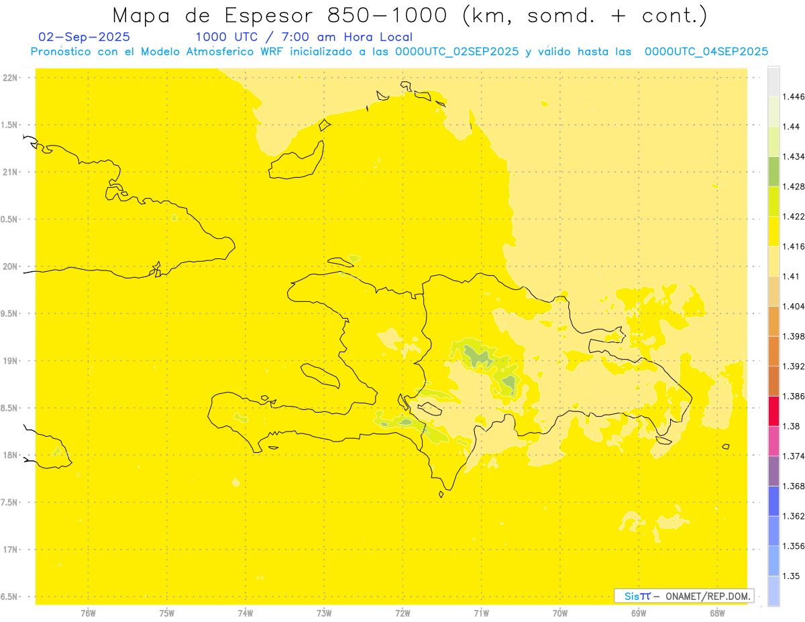Viewport: 805px width, 622px height.
Task: Click the latitude label 8.5N
Action: point(10,408)
